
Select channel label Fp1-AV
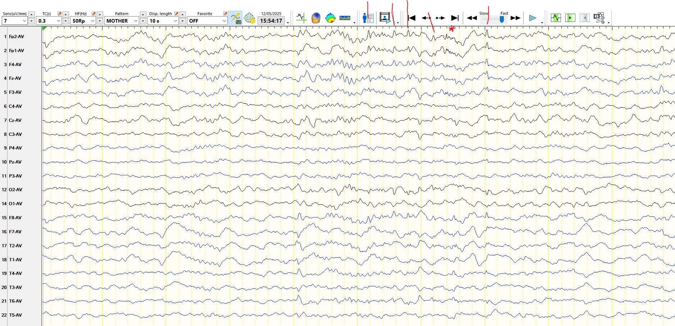coord(17,51)
